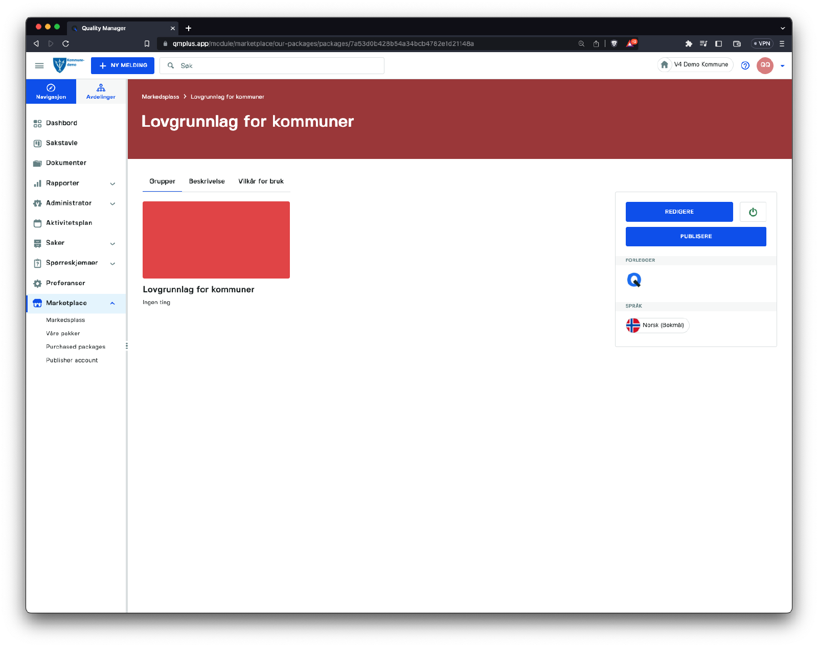Click the QQ user avatar
Image resolution: width=818 pixels, height=647 pixels.
[765, 65]
